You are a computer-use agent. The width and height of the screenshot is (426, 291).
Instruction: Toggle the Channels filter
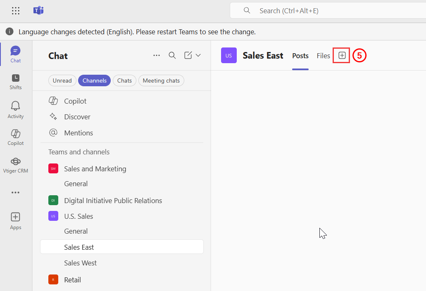click(x=94, y=80)
